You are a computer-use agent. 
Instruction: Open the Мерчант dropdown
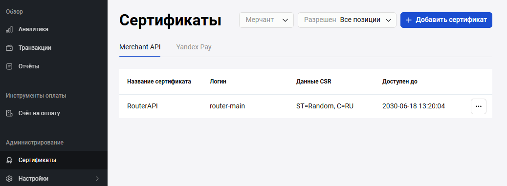(x=266, y=20)
